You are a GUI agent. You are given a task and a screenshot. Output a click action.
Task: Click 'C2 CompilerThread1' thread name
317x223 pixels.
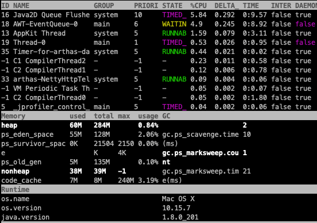point(49,70)
